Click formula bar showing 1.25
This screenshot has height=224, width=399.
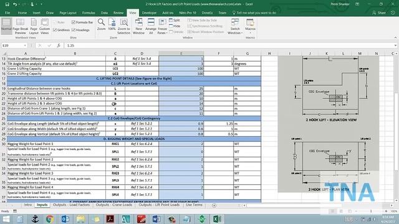click(x=229, y=45)
